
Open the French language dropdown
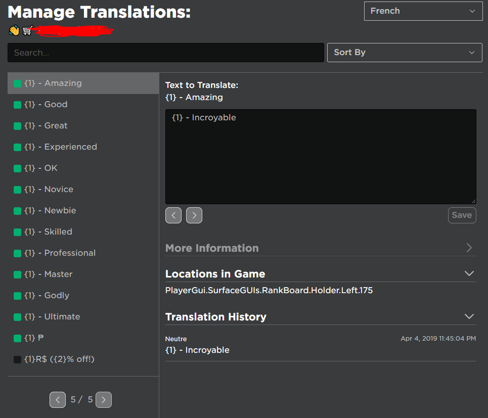(423, 11)
